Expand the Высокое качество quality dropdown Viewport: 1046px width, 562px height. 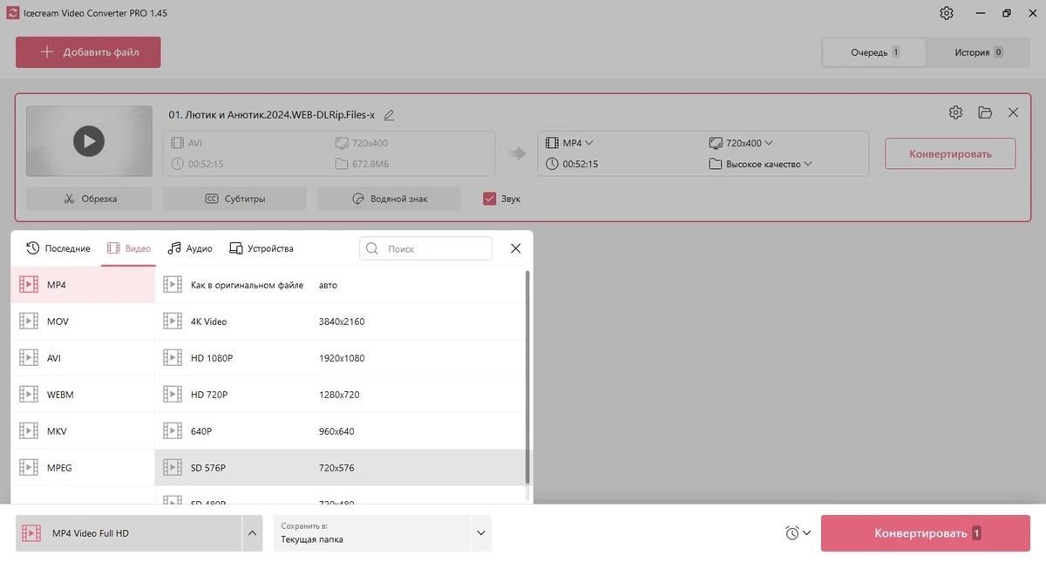point(761,164)
